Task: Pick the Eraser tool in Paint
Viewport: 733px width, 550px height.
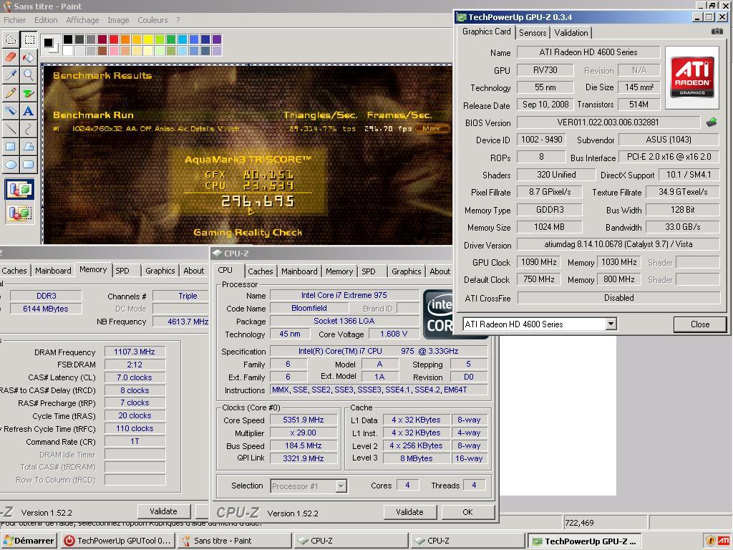Action: pyautogui.click(x=10, y=57)
